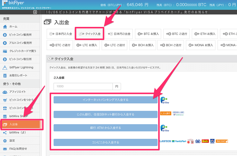The height and width of the screenshot is (156, 237).
Task: Click the Ethereum icon beside アルトコイン販売所
Action: tap(5, 43)
